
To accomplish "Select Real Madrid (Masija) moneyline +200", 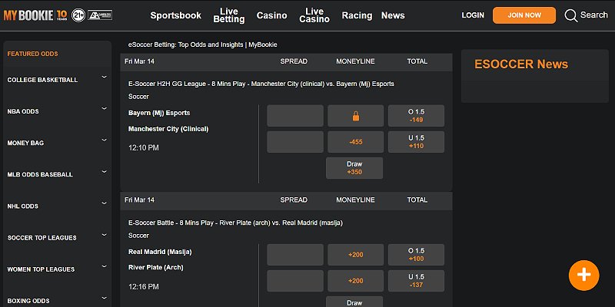I will click(x=356, y=255).
